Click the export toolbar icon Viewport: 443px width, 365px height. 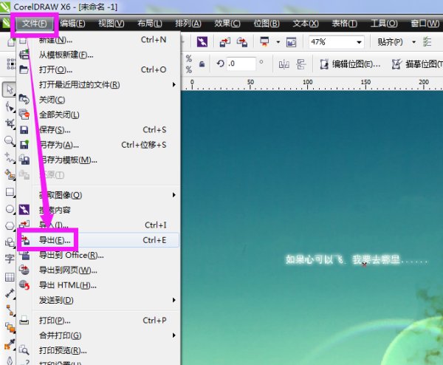(242, 42)
